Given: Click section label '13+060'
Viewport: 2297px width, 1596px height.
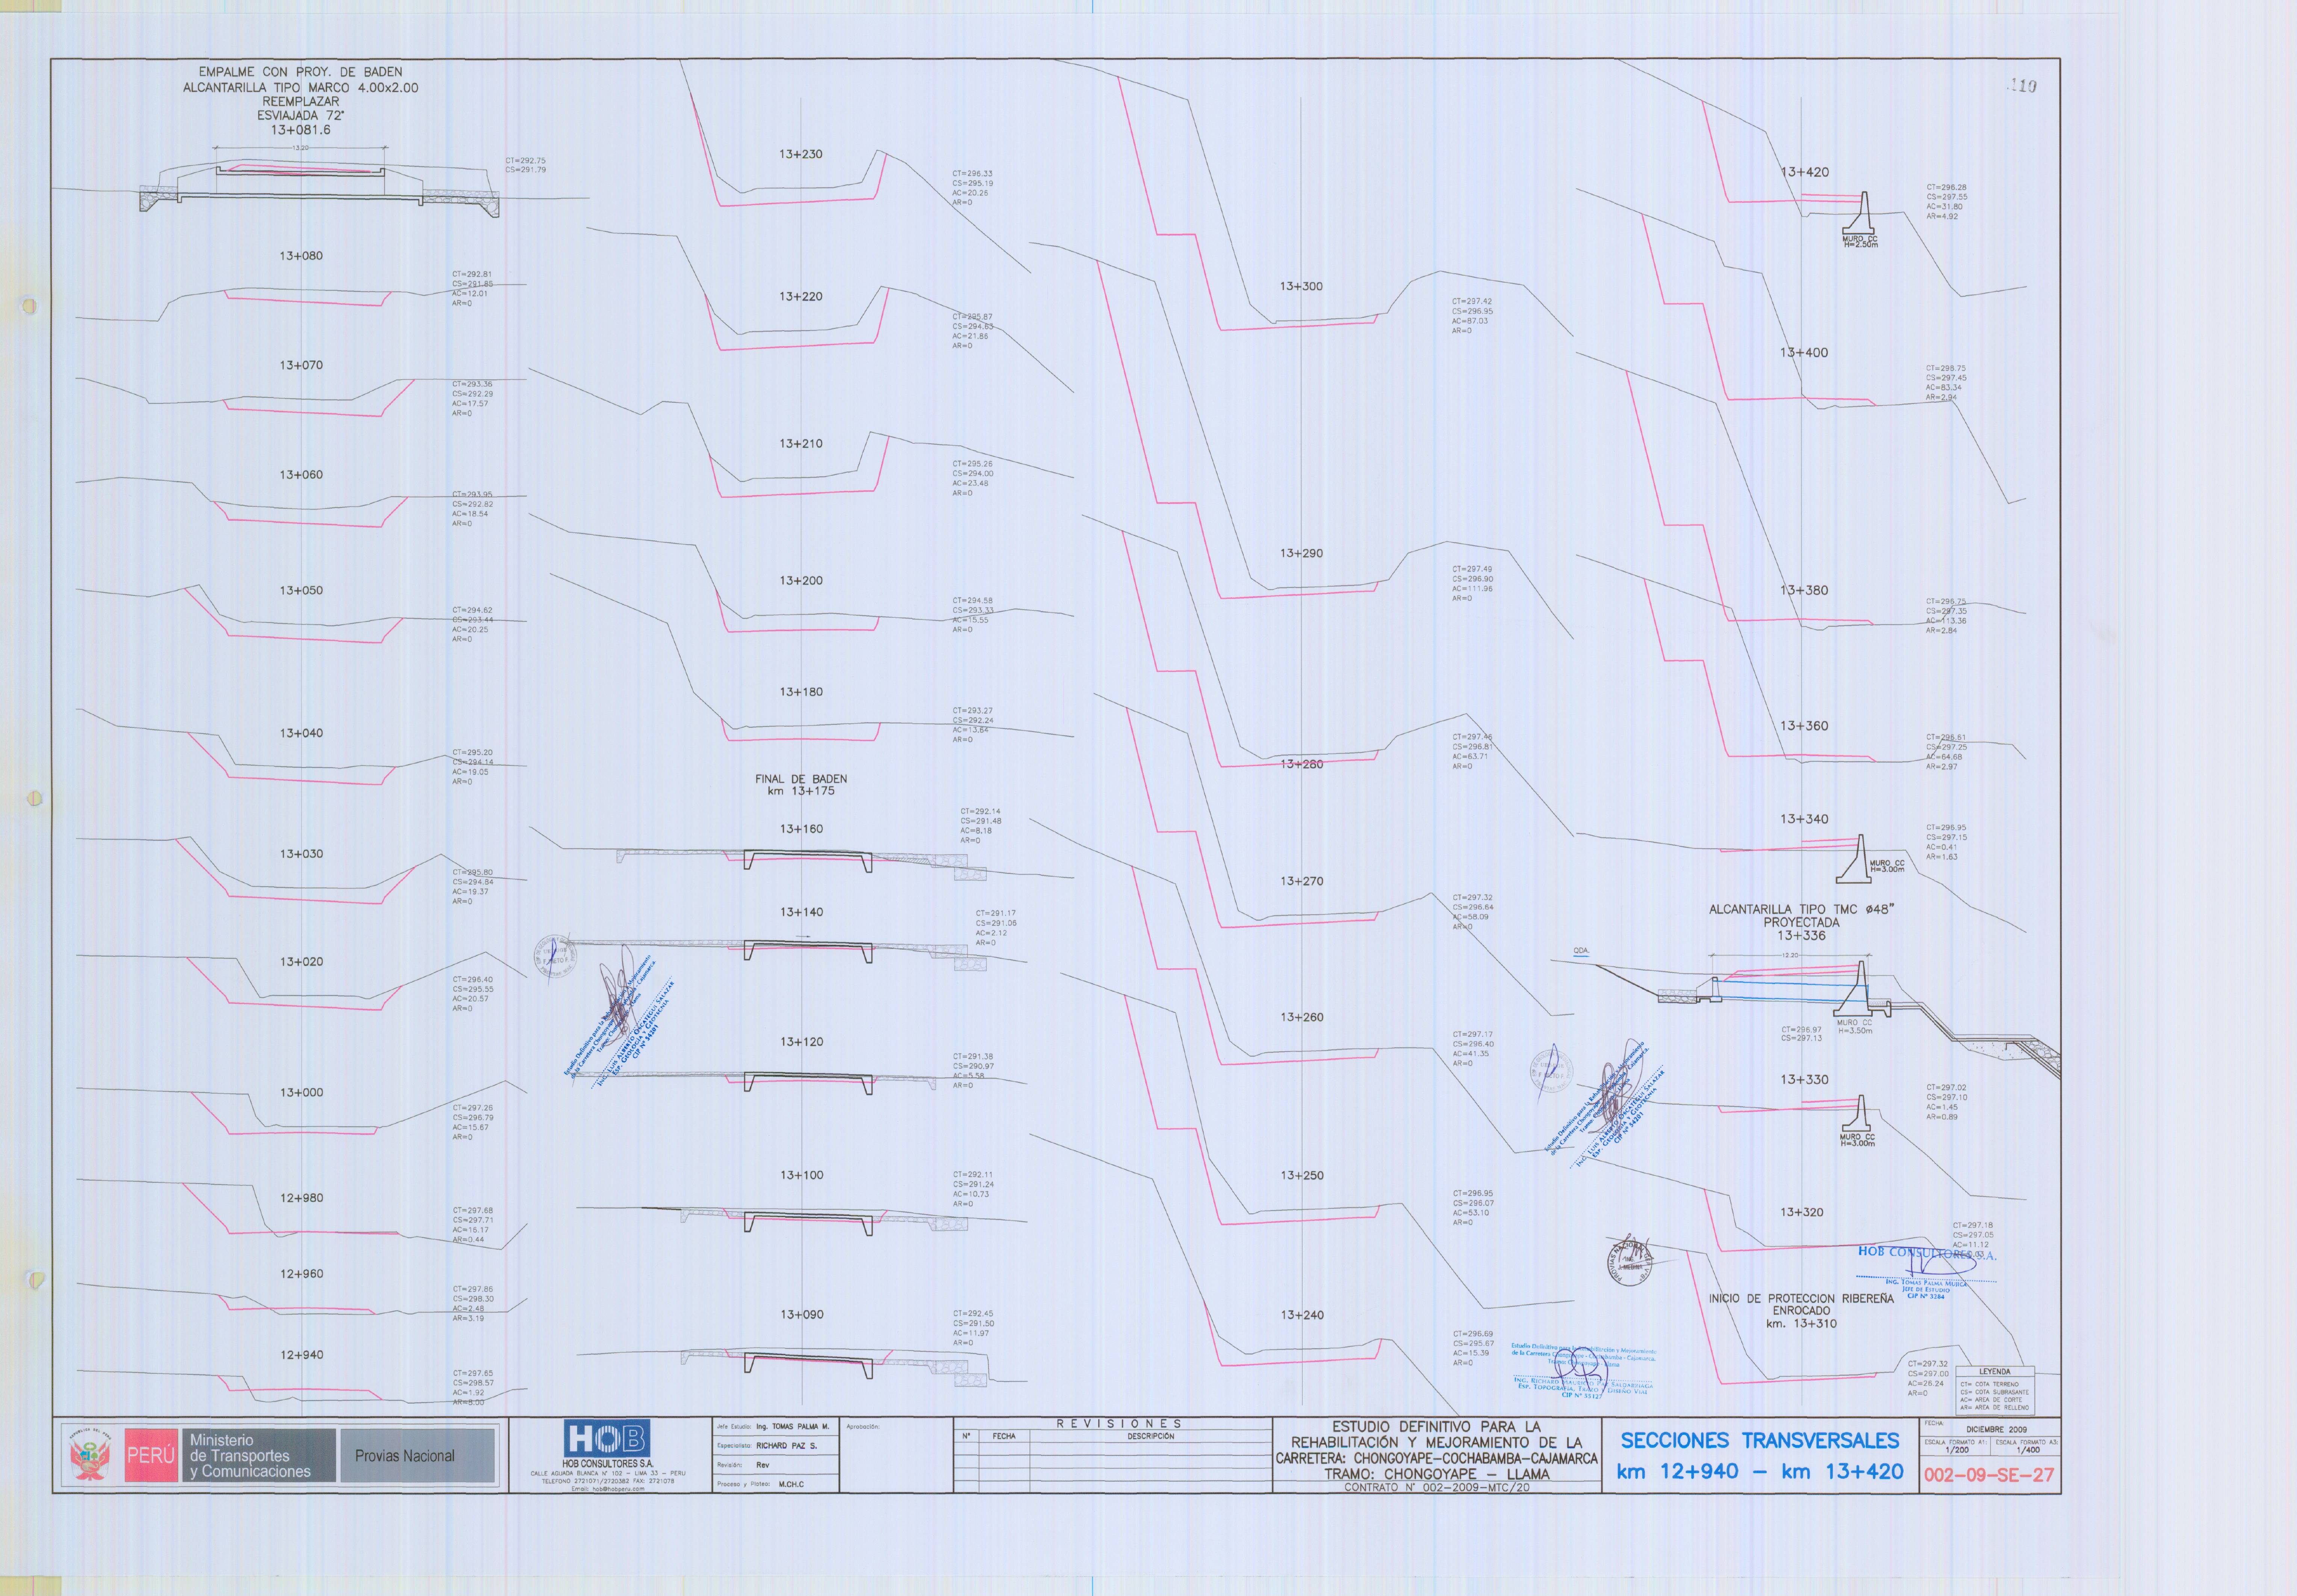Looking at the screenshot, I should [301, 475].
